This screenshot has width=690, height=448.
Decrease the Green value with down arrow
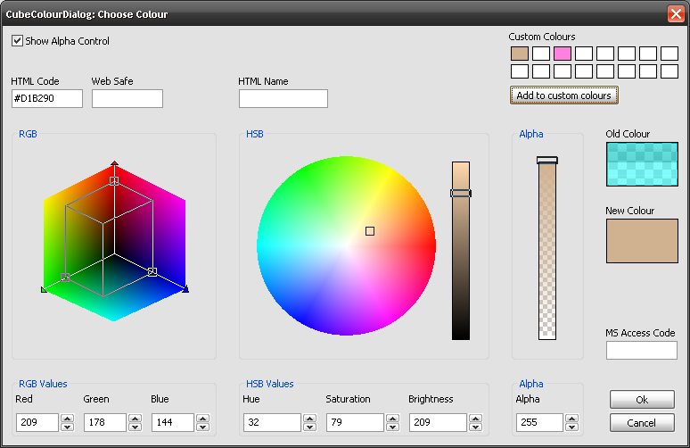(135, 427)
